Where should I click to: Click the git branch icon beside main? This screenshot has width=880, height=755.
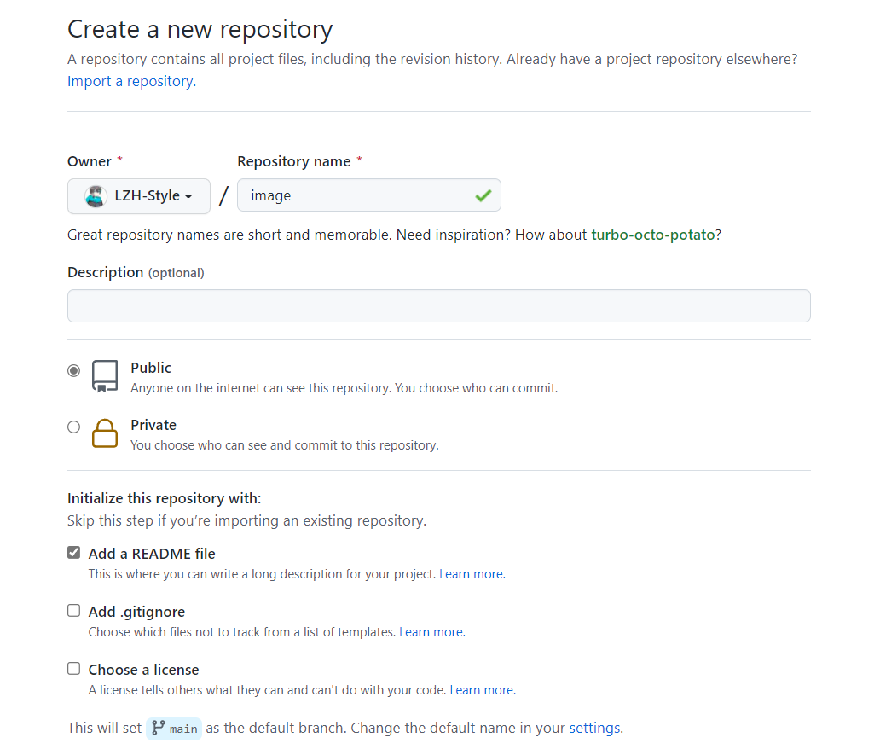(158, 728)
